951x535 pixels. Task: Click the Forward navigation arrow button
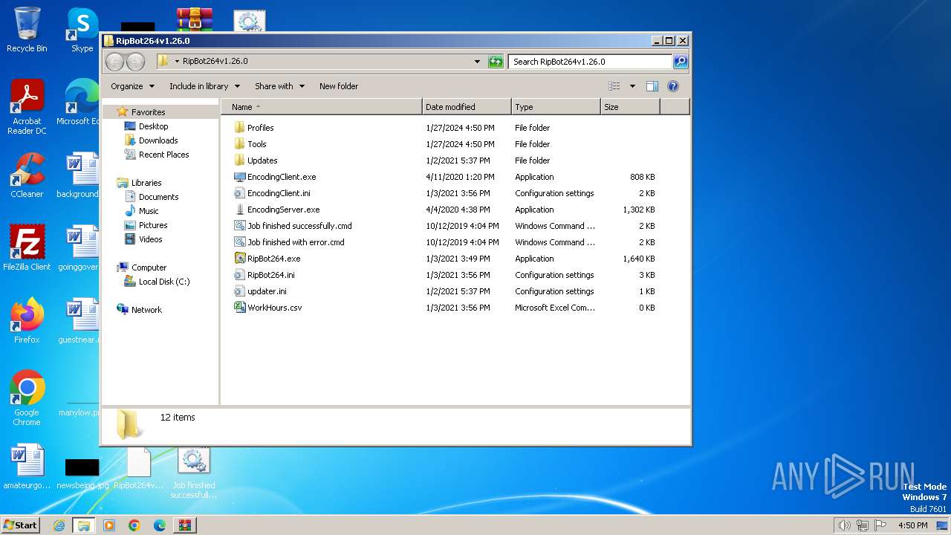click(135, 62)
